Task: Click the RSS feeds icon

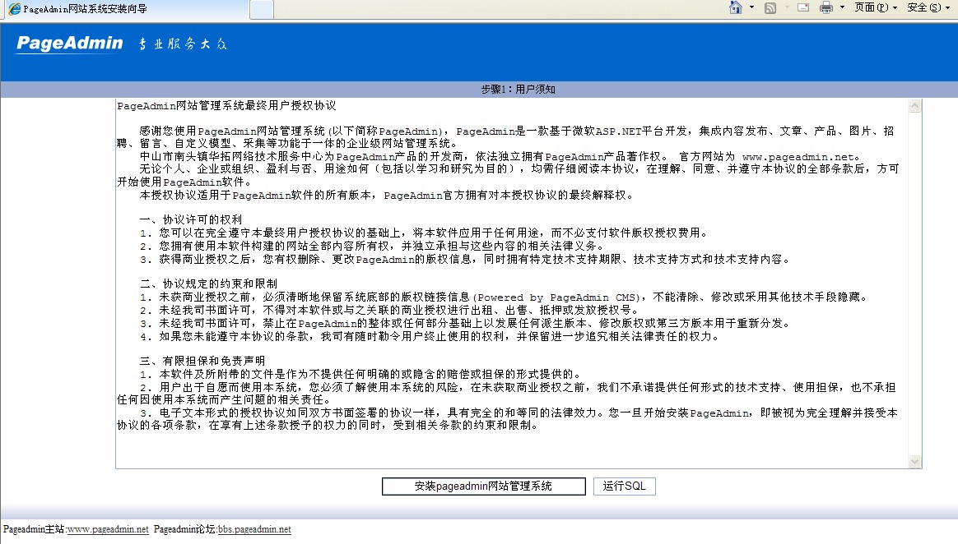Action: (x=770, y=8)
